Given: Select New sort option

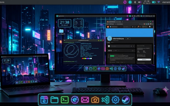Looking at the screenshot, I should 115,51.
